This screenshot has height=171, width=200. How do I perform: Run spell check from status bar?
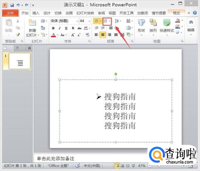[77, 166]
